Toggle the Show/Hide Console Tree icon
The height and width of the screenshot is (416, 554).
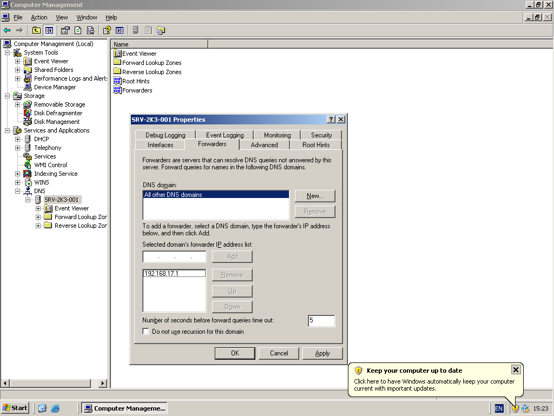click(49, 30)
